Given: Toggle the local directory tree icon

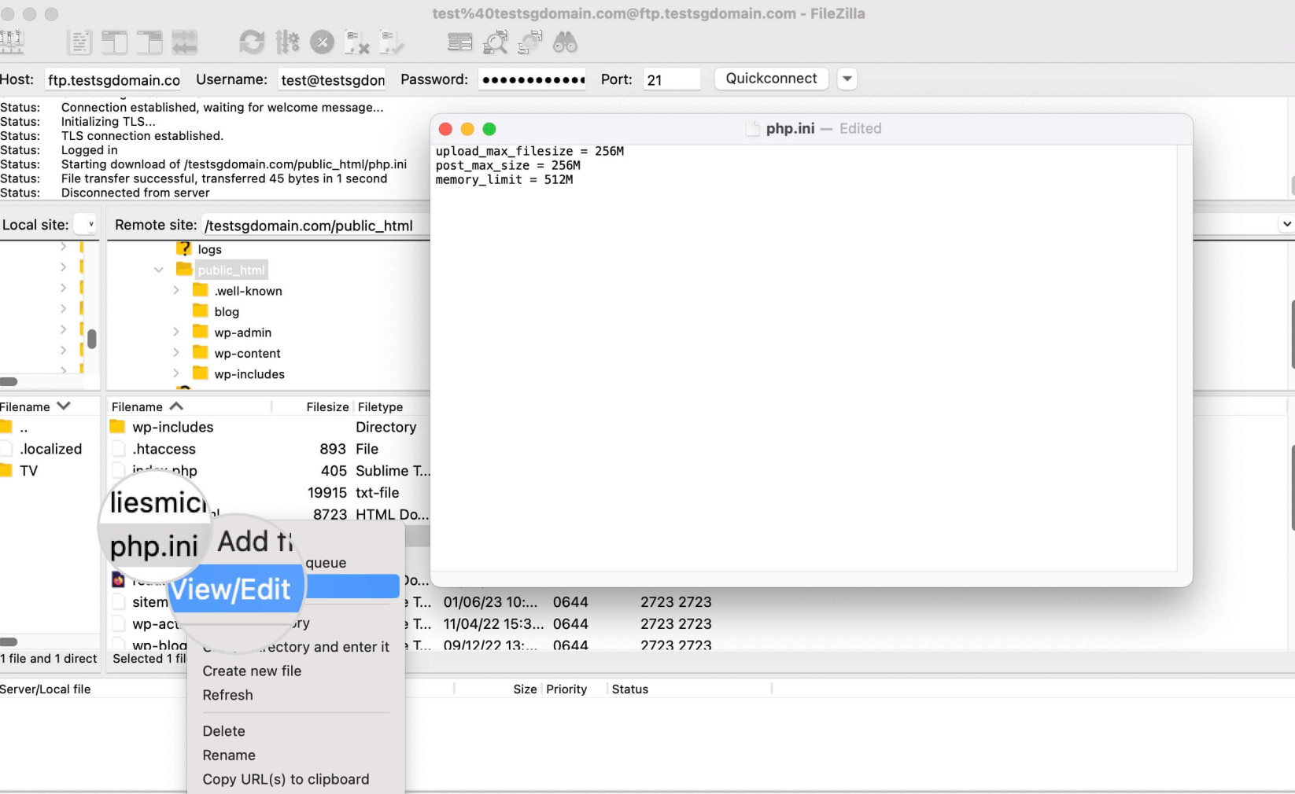Looking at the screenshot, I should click(x=114, y=42).
